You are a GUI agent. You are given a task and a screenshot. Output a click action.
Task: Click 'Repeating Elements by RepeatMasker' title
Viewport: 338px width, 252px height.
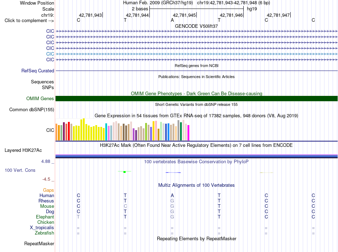tap(196, 238)
